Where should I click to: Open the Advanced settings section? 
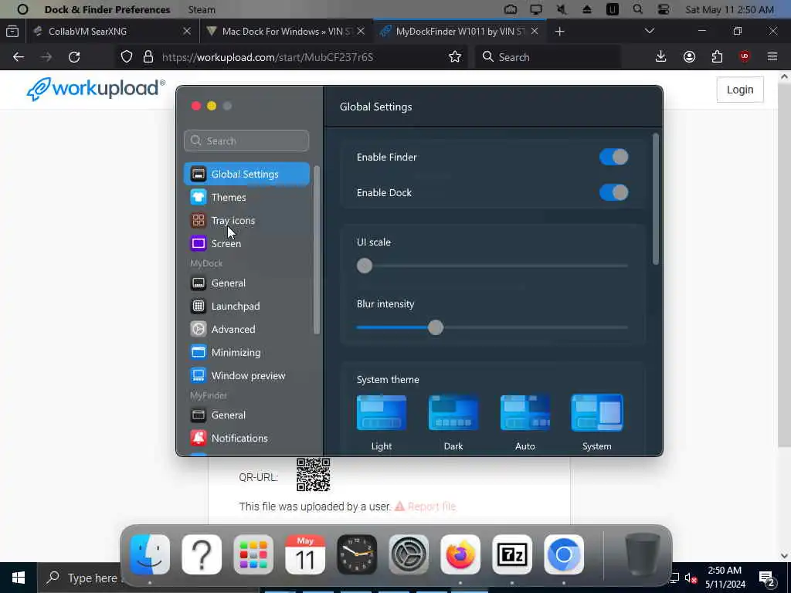(x=246, y=329)
